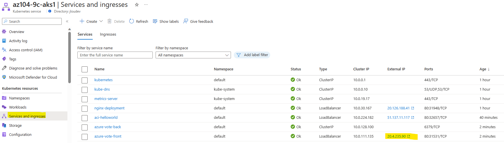Click the Services and ingresses sidebar icon
Screen dimensions: 504x143
(4, 116)
